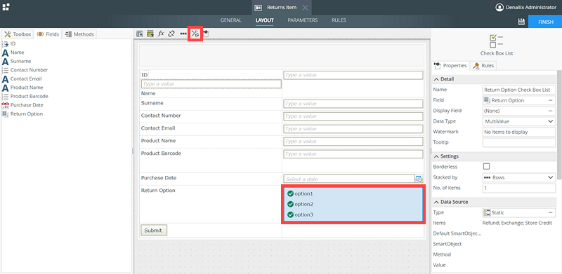The height and width of the screenshot is (274, 562).
Task: Click the Items value Refund; Exchange; Store Credit
Action: click(517, 223)
